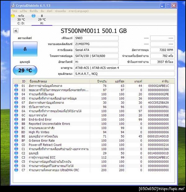186x192 pixels.
Task: Click status icon of Power-off Retract Count
Action: click(x=16, y=145)
